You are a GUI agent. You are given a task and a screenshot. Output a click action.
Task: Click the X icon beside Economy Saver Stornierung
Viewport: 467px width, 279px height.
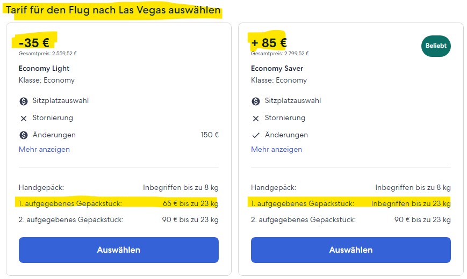tap(256, 119)
